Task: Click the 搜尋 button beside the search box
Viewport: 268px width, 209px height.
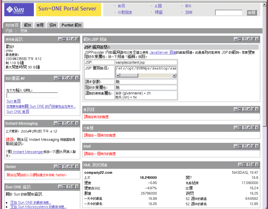Action: (x=252, y=13)
